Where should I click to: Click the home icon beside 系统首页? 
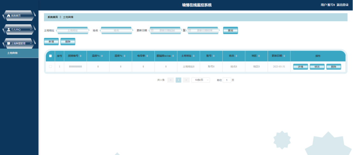(9, 16)
